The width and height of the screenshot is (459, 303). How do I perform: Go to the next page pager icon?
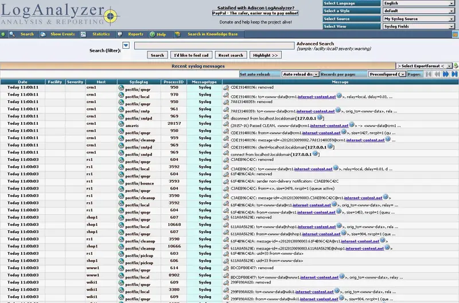coord(446,74)
